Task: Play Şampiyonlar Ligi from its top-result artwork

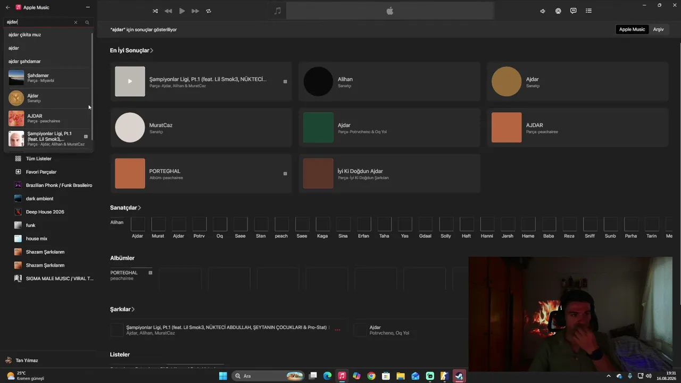Action: (x=130, y=81)
